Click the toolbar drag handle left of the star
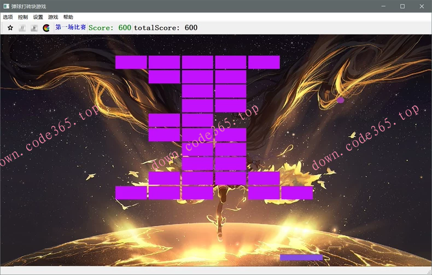The width and height of the screenshot is (432, 275). click(3, 28)
